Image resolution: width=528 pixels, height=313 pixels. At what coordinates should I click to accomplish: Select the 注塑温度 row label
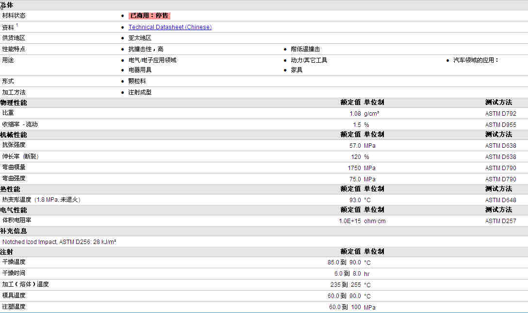[x=14, y=307]
